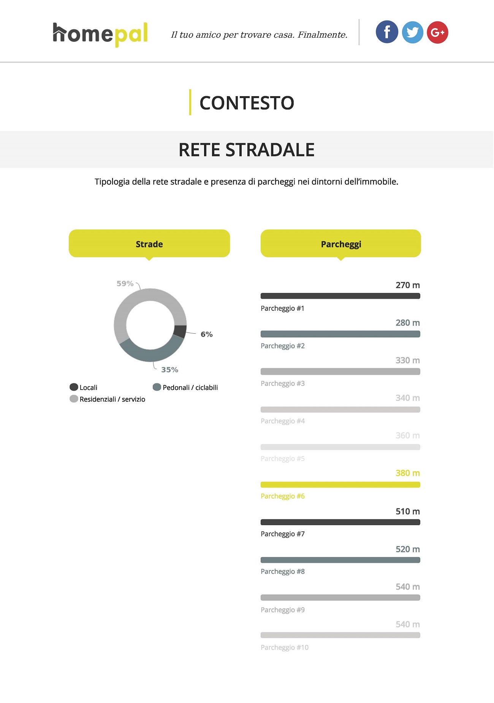Select the Parcheggi yellow tab header

[x=341, y=244]
